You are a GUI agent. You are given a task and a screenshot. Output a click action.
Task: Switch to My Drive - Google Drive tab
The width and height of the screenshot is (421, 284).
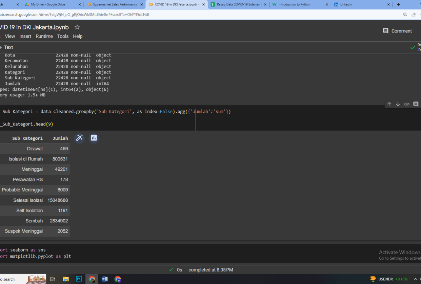[52, 4]
